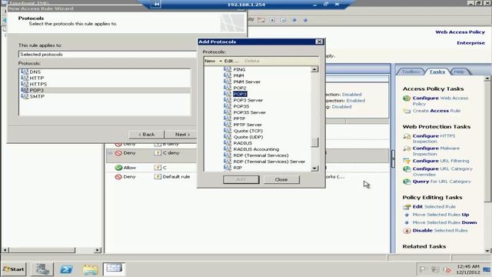Screen dimensions: 492x277
Task: Select PING protocol in Add Protocols list
Action: [239, 69]
